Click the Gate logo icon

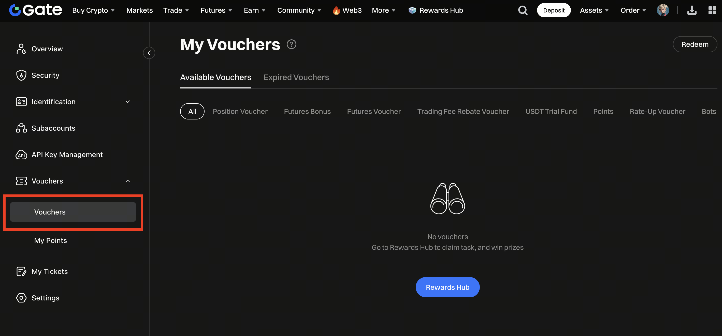point(15,10)
